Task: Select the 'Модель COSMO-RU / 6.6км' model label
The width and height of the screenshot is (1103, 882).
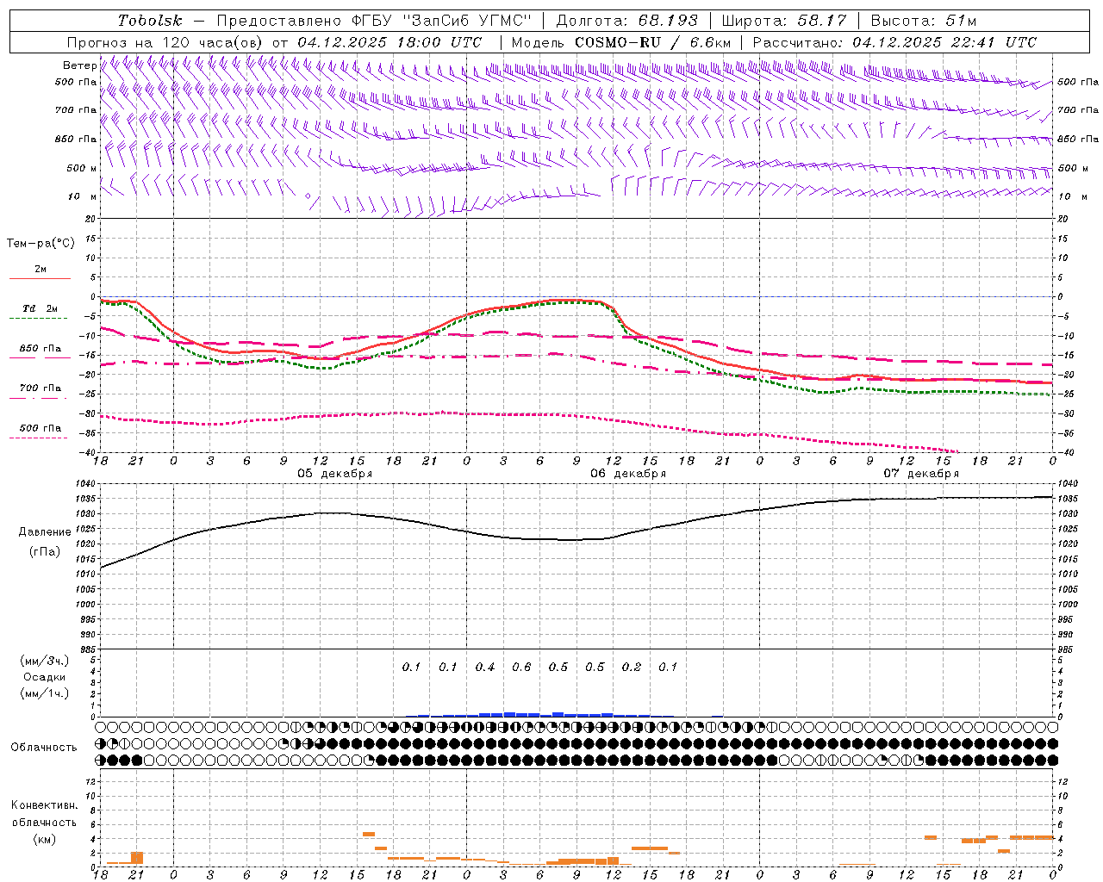Action: coord(620,42)
